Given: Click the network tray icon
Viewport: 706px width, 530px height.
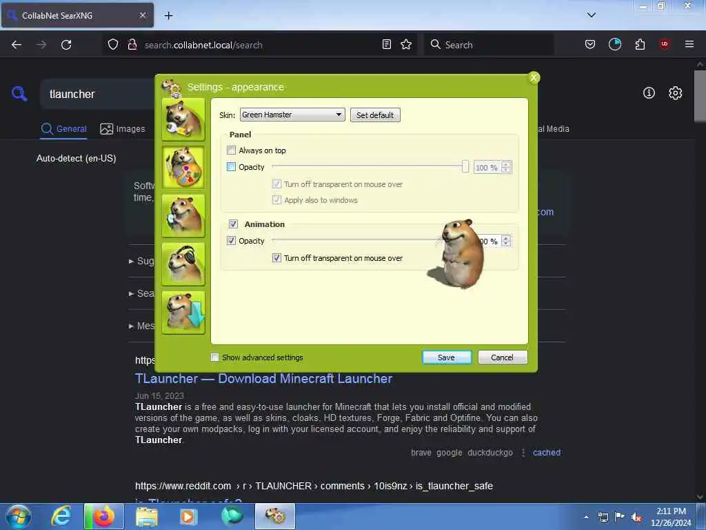Looking at the screenshot, I should (603, 518).
